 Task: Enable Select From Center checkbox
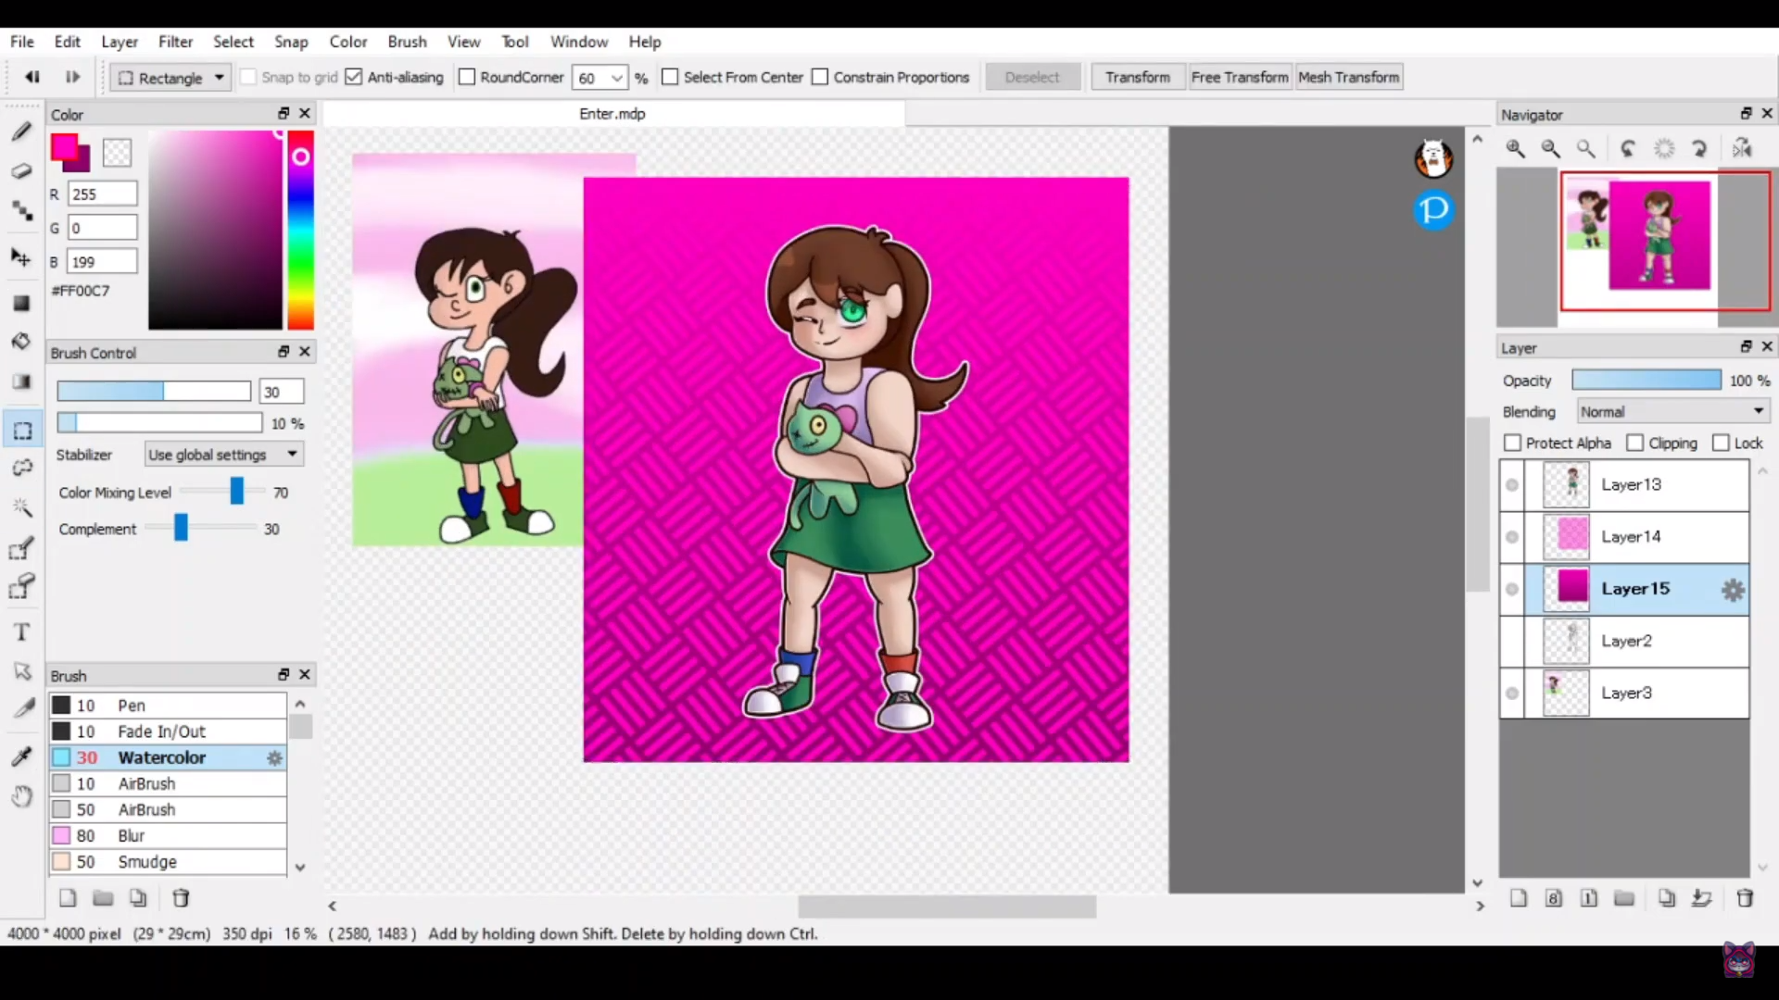[x=670, y=77]
